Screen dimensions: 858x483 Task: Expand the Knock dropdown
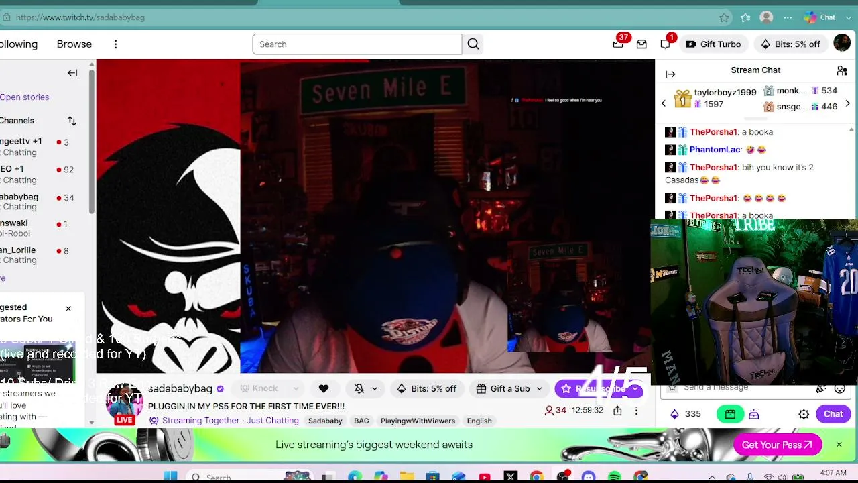(296, 388)
